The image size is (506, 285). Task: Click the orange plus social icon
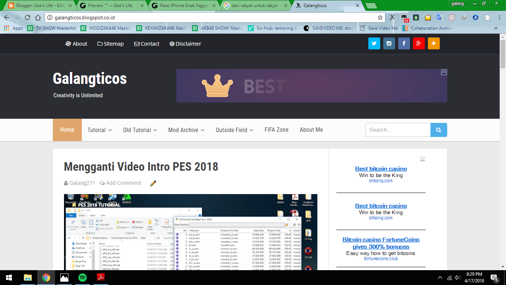click(x=434, y=43)
